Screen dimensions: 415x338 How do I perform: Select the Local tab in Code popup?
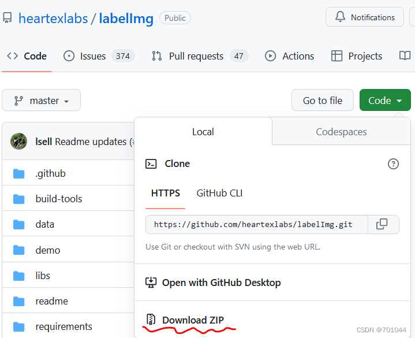[x=203, y=132]
